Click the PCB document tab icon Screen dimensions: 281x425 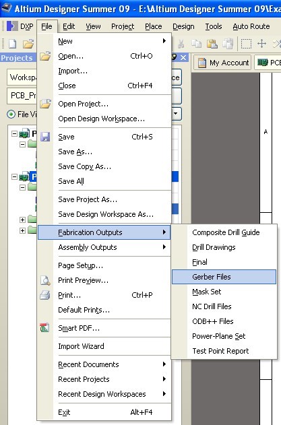click(x=263, y=63)
